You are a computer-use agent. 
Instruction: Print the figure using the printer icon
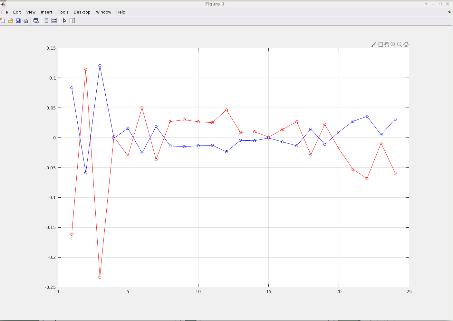pos(26,21)
